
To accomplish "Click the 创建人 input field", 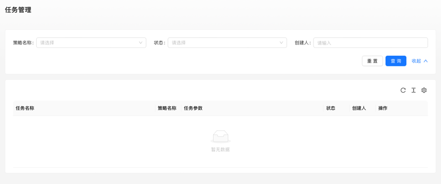I will tap(370, 43).
